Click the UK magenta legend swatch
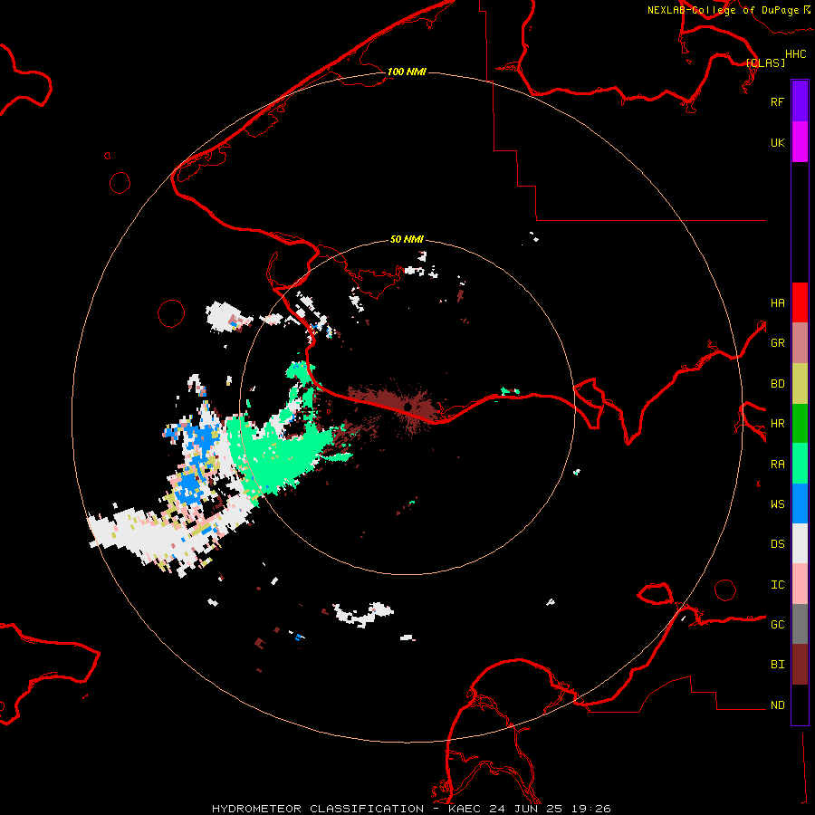Screen dimensions: 815x815 pos(800,142)
